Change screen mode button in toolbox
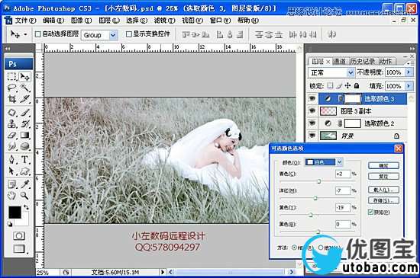Image resolution: width=420 pixels, height=278 pixels. coord(19,249)
